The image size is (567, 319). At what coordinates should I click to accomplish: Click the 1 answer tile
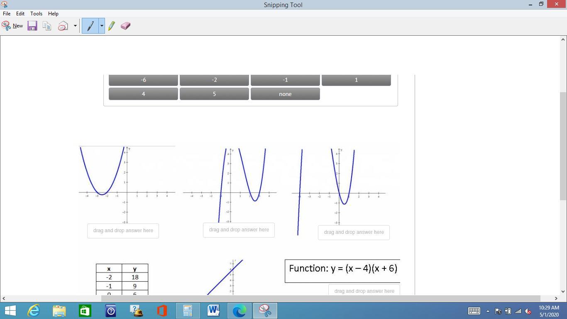(356, 80)
